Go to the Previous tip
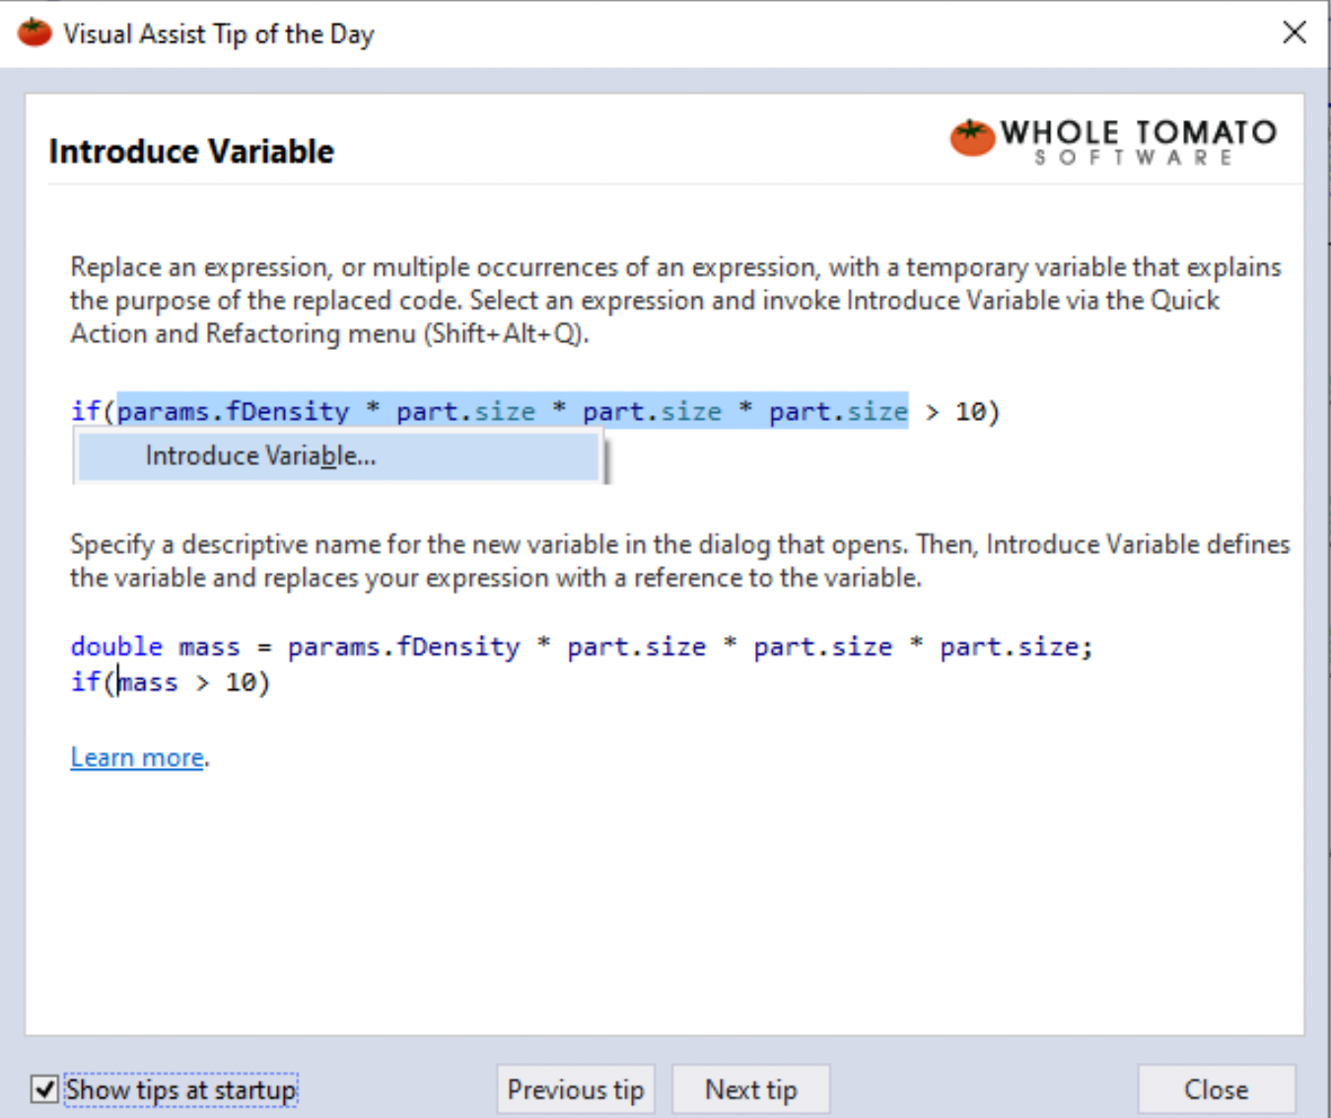Viewport: 1331px width, 1118px height. click(576, 1089)
